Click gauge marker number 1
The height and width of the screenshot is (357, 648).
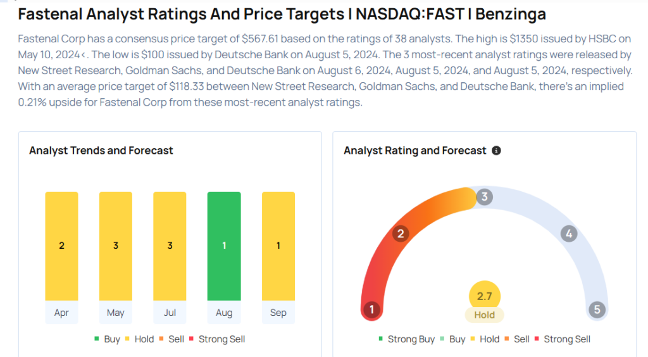[371, 310]
